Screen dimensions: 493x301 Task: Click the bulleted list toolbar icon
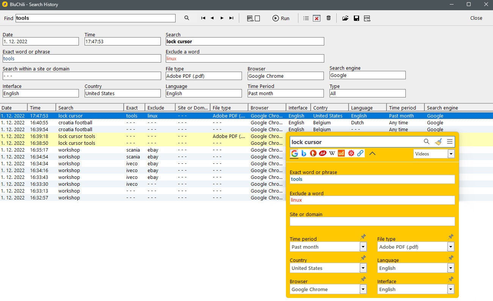point(306,18)
